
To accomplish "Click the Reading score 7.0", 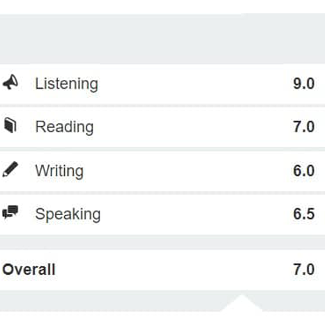I will click(303, 127).
